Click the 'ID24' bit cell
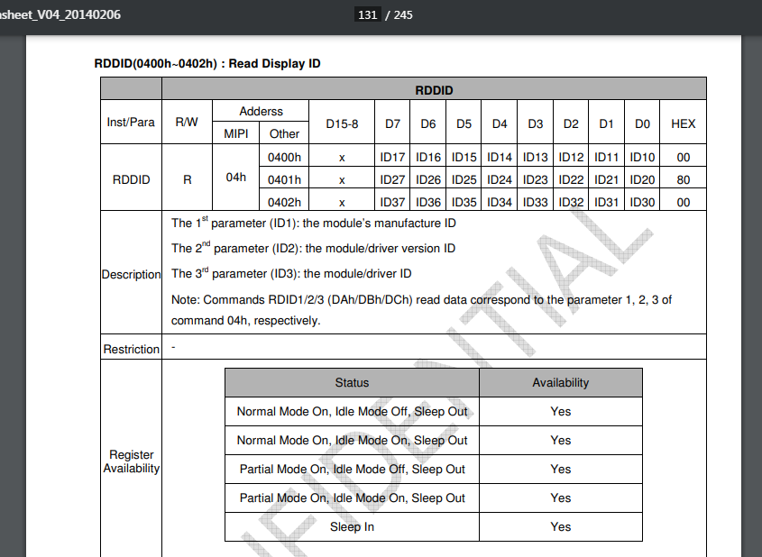The height and width of the screenshot is (557, 762). coord(500,179)
